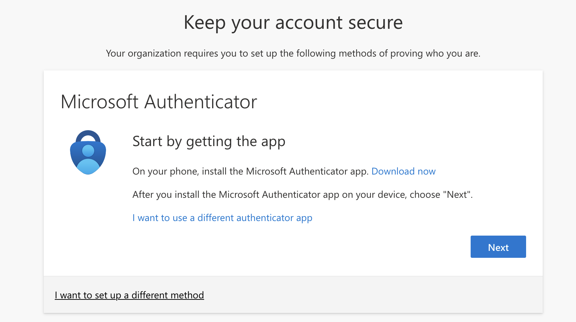The width and height of the screenshot is (576, 322).
Task: Click the Start by getting the app heading
Action: coord(209,142)
